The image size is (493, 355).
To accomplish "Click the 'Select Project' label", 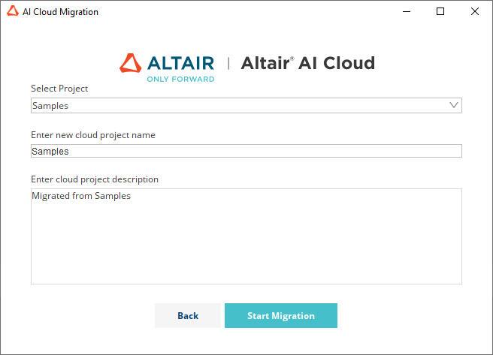I will pos(59,89).
